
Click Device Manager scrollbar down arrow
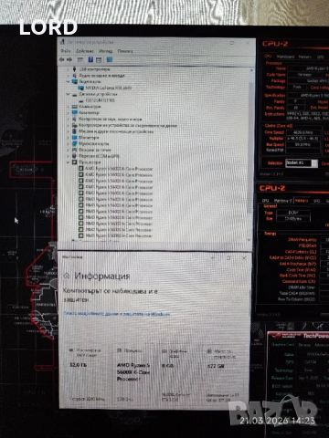(x=249, y=240)
